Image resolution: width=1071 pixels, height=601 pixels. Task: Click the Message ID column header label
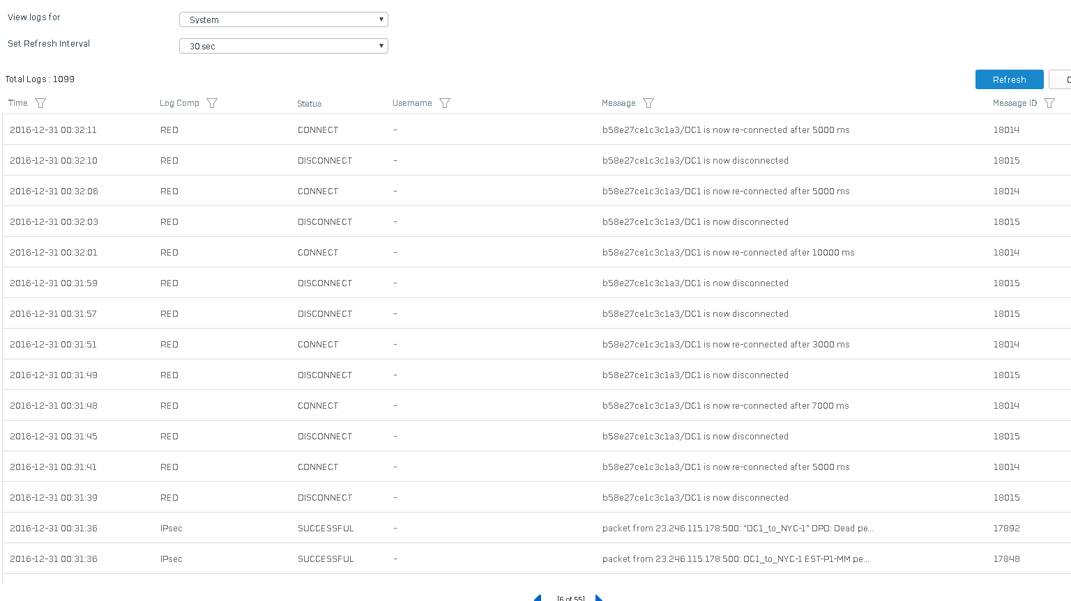tap(1015, 103)
